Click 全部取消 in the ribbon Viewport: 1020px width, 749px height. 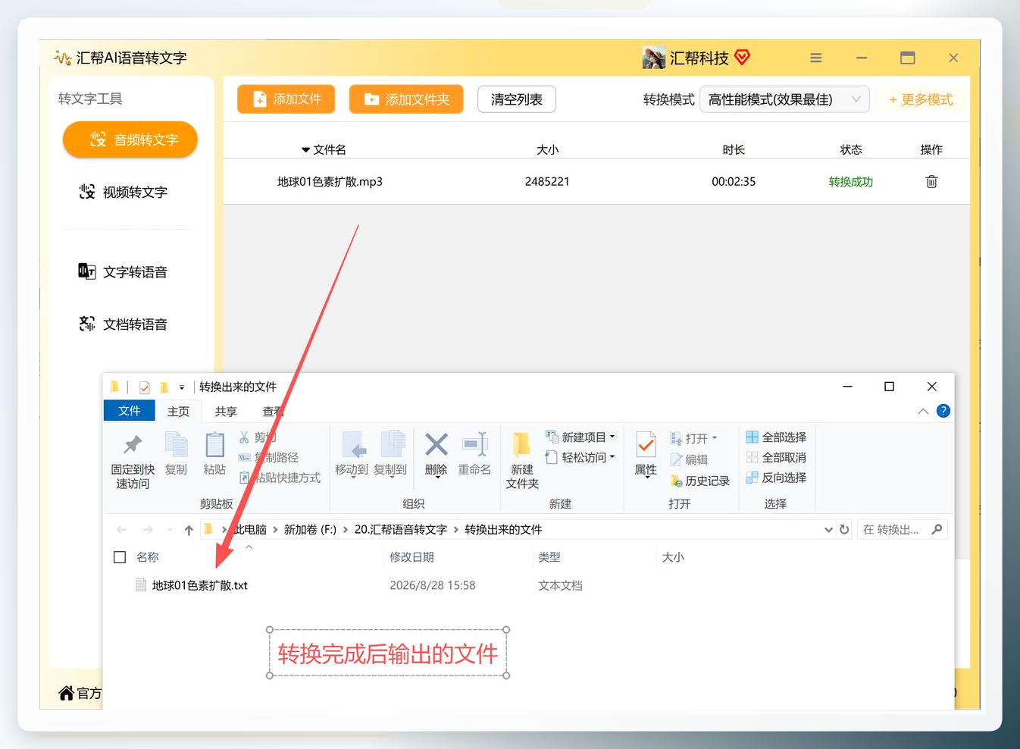point(776,458)
